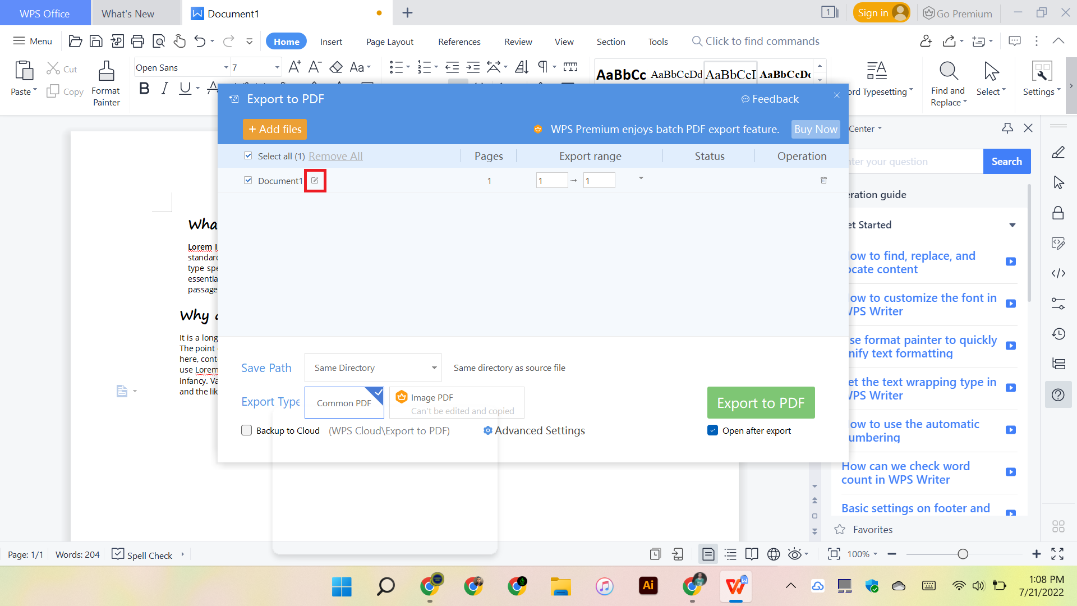Uncheck the Document1 checkbox
This screenshot has height=606, width=1077.
point(248,180)
